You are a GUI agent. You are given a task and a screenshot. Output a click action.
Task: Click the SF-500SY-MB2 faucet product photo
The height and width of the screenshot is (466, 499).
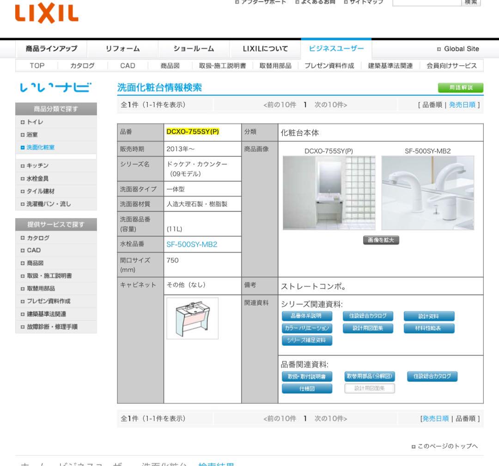[428, 193]
